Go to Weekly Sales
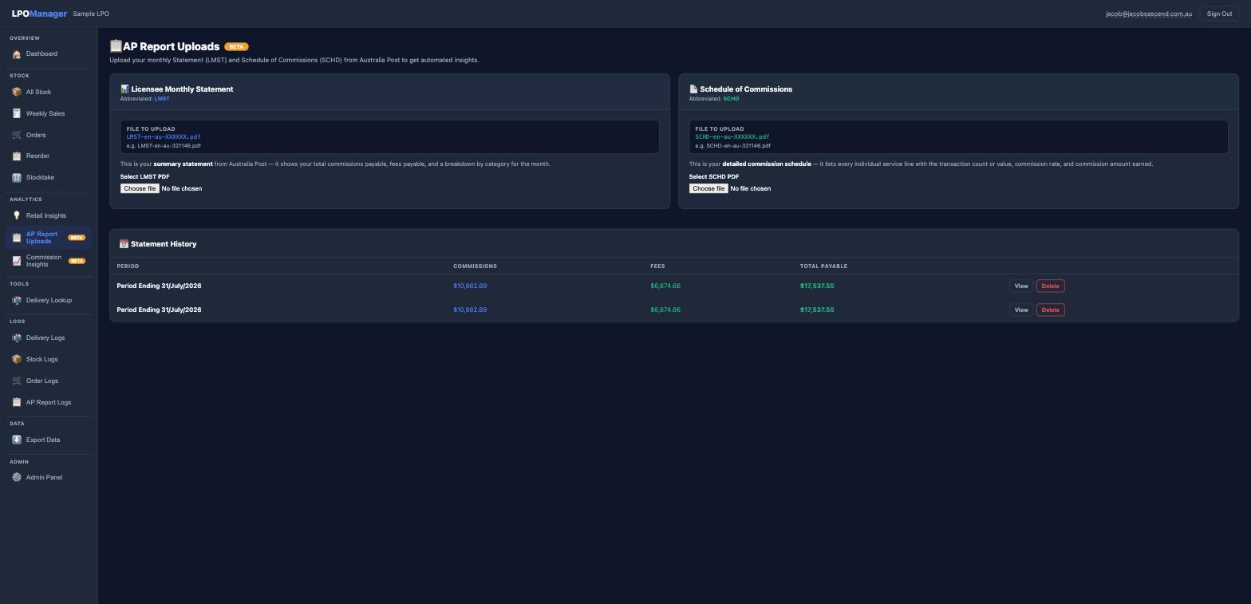1251x604 pixels. click(49, 113)
